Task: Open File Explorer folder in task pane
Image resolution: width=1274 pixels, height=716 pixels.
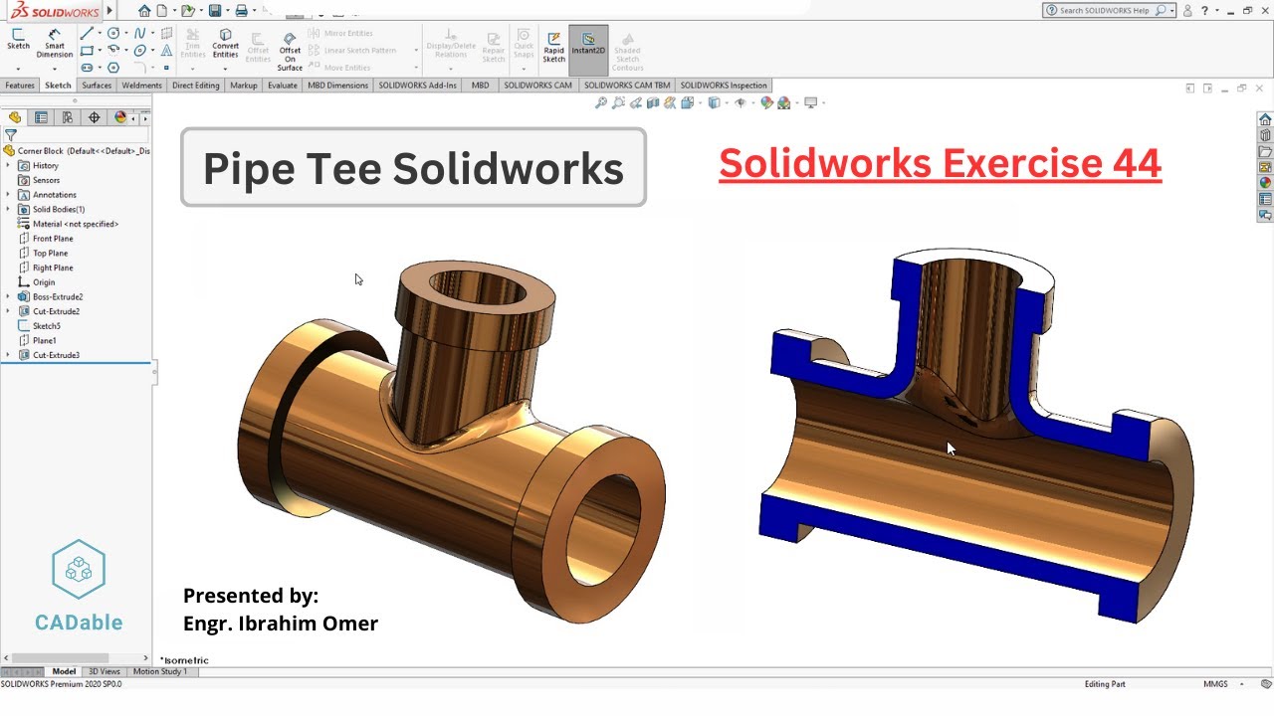Action: click(1265, 151)
